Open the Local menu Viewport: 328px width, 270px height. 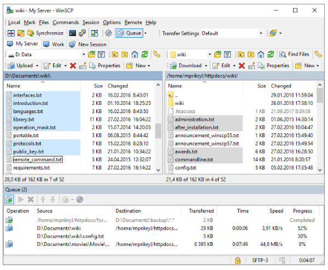click(14, 22)
